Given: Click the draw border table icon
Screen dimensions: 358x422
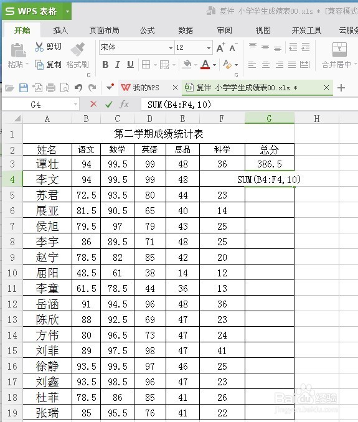Looking at the screenshot, I should (x=164, y=65).
